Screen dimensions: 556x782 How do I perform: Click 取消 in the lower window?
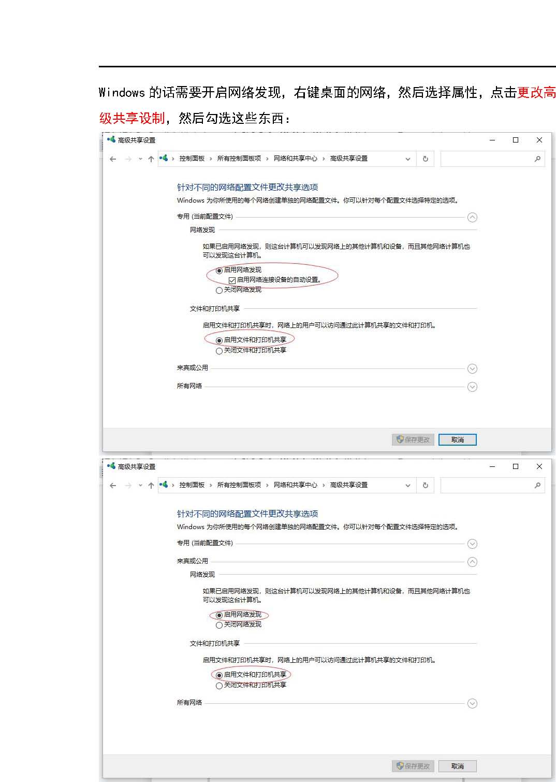point(457,766)
